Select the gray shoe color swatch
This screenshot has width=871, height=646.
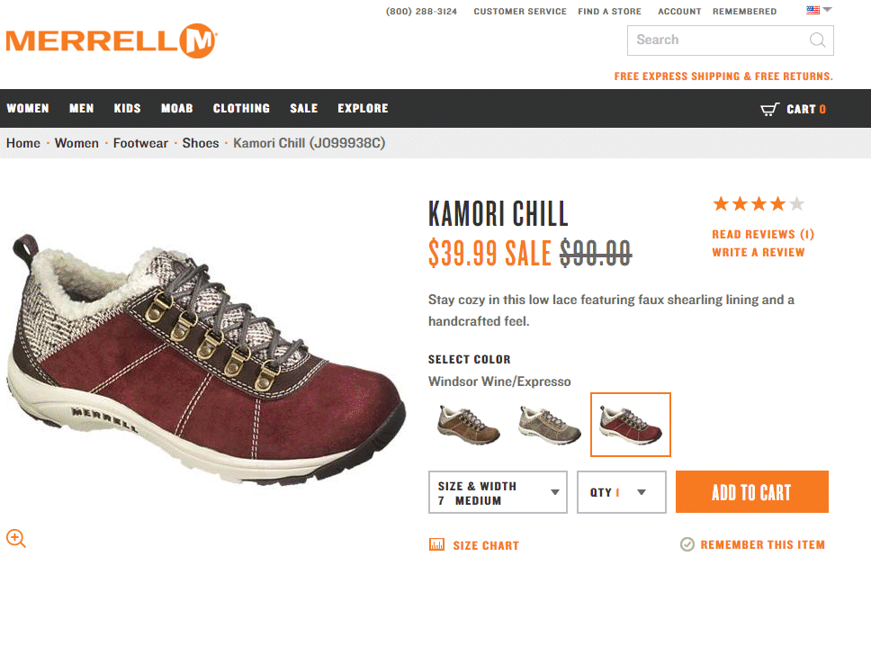(550, 425)
